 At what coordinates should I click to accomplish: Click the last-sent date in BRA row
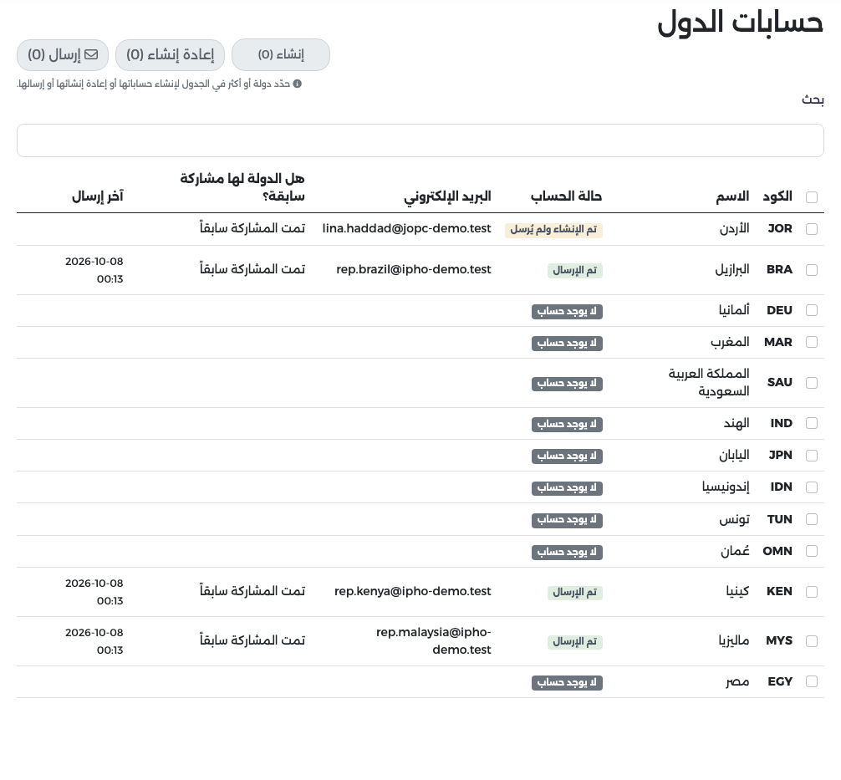pos(94,270)
